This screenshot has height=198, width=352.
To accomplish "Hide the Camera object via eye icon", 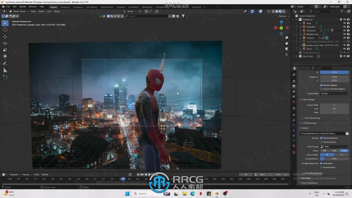I will (x=344, y=38).
